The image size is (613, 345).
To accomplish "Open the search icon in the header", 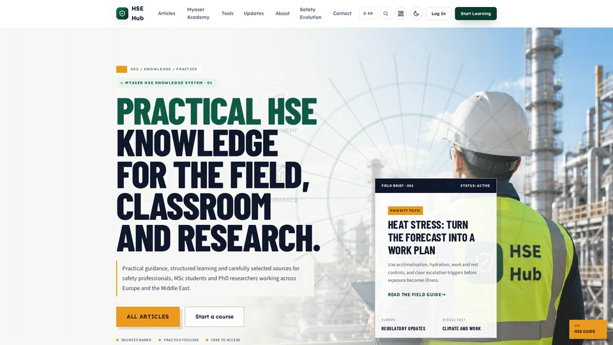I will point(386,13).
